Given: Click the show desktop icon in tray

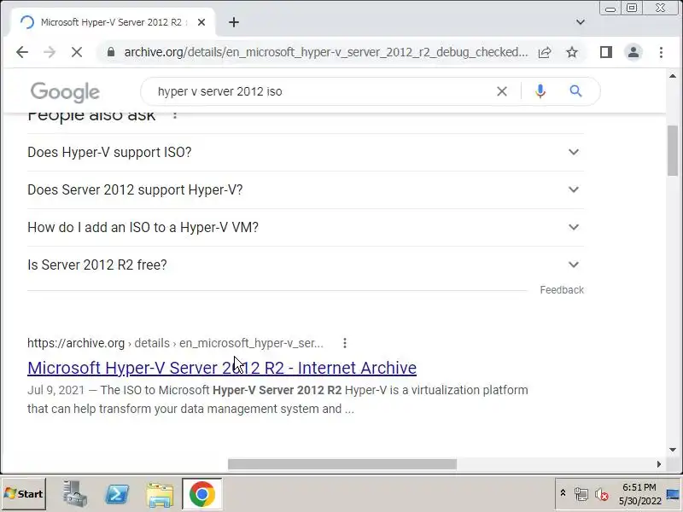Looking at the screenshot, I should [x=673, y=494].
